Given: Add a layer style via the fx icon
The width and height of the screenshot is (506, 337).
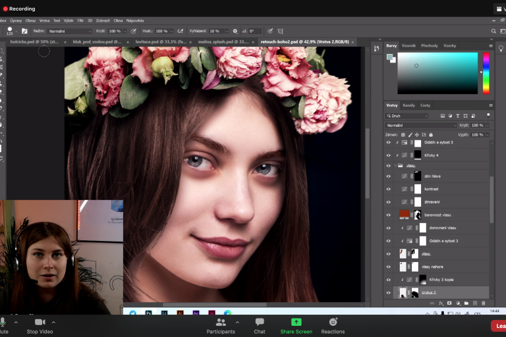Looking at the screenshot, I should [x=441, y=303].
